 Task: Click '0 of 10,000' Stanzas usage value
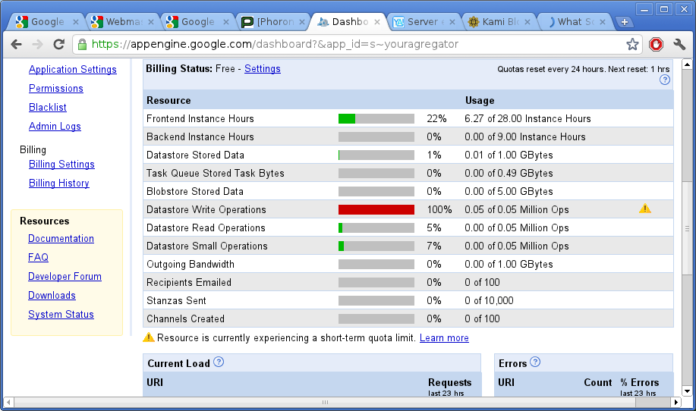489,300
